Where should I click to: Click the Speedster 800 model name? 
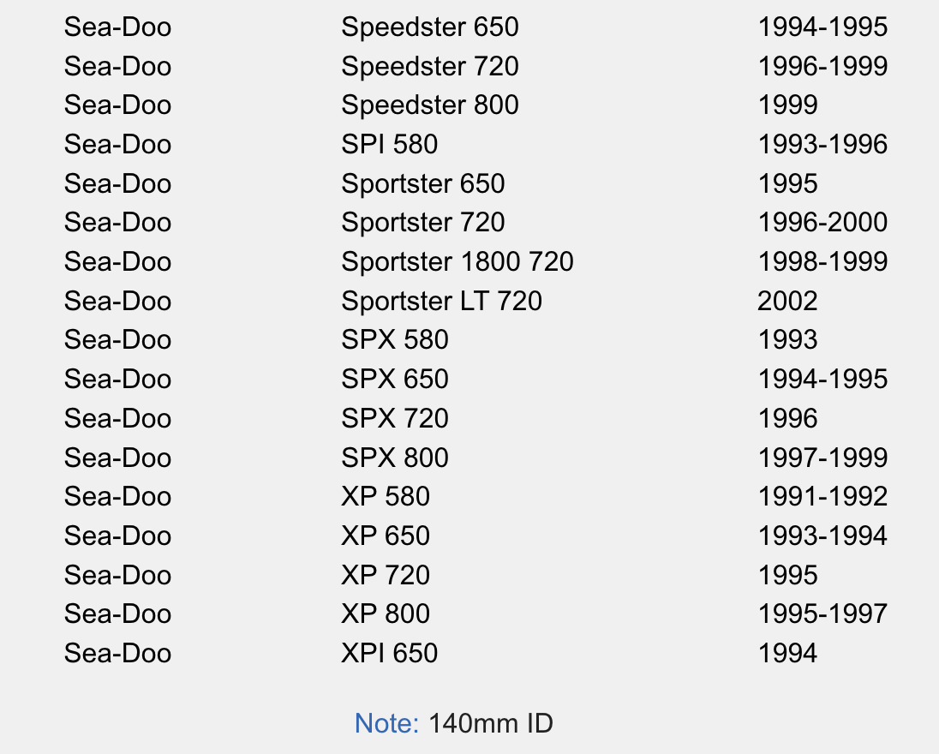[x=429, y=105]
